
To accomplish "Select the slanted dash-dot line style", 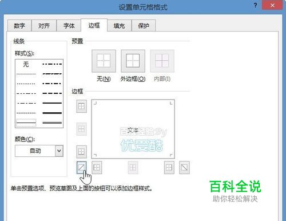I will (52, 74).
